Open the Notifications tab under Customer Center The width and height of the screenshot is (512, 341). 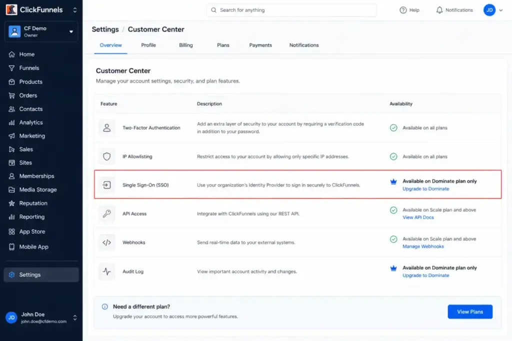click(x=304, y=45)
